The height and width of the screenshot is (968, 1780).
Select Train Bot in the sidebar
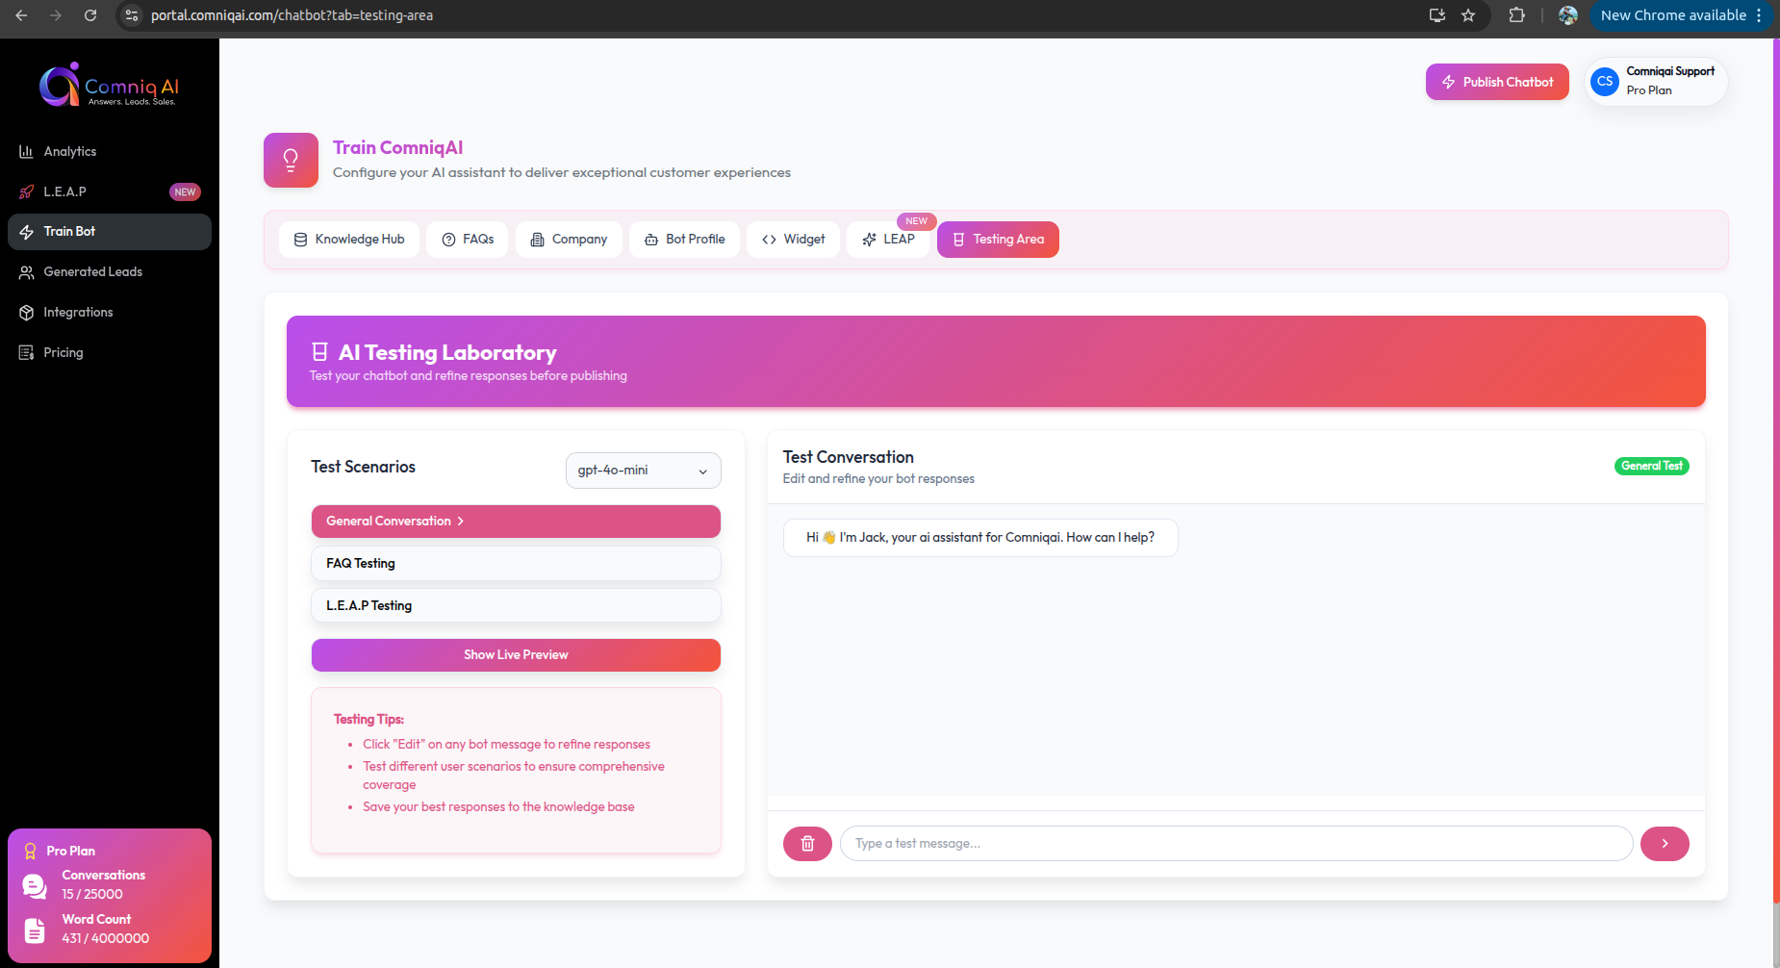pos(110,232)
